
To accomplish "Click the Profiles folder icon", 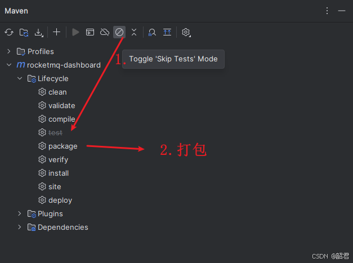I will (21, 52).
